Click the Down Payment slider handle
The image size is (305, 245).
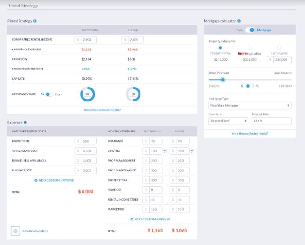pos(223,79)
